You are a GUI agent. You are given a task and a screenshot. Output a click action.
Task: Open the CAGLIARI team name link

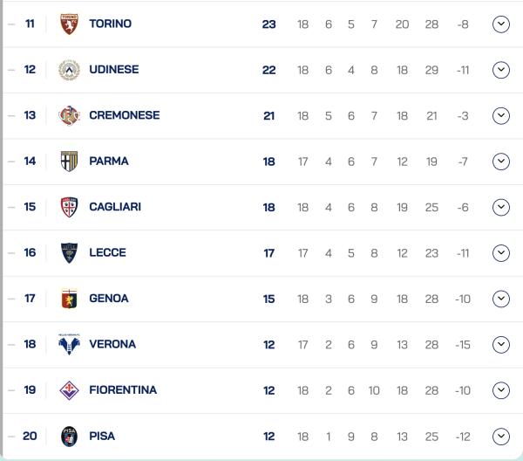point(115,207)
